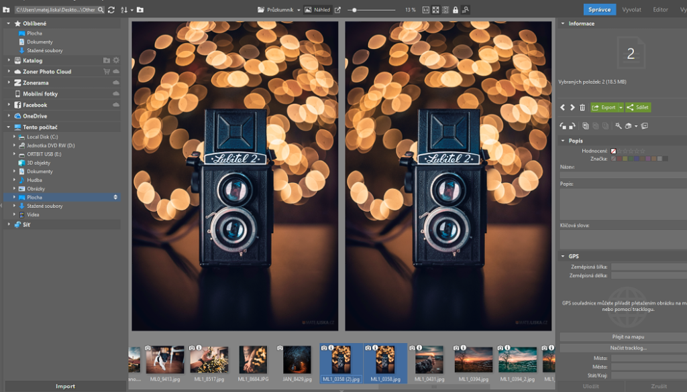Expand the Facebook tree node
Image resolution: width=687 pixels, height=392 pixels.
8,105
